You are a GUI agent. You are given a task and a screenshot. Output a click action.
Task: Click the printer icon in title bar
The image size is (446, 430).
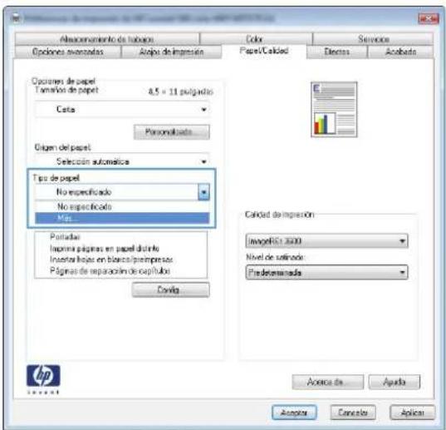coord(16,19)
